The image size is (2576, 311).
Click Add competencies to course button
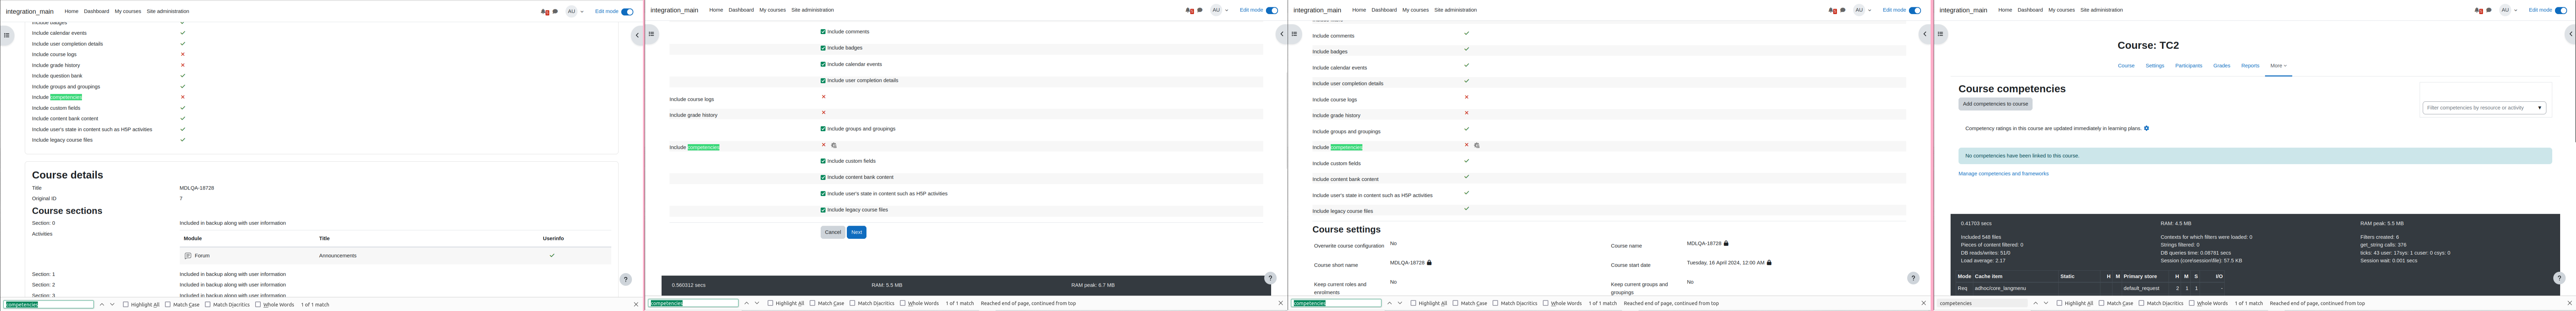pyautogui.click(x=1995, y=104)
